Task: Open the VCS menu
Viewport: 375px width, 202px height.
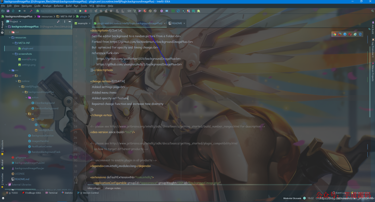Action: 92,6
